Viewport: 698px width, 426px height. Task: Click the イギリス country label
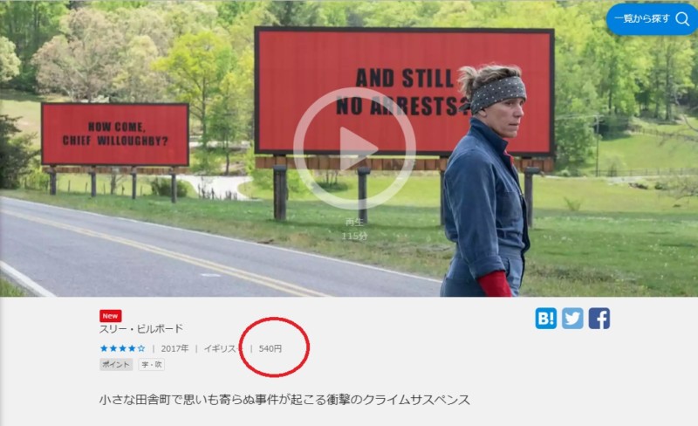[220, 348]
